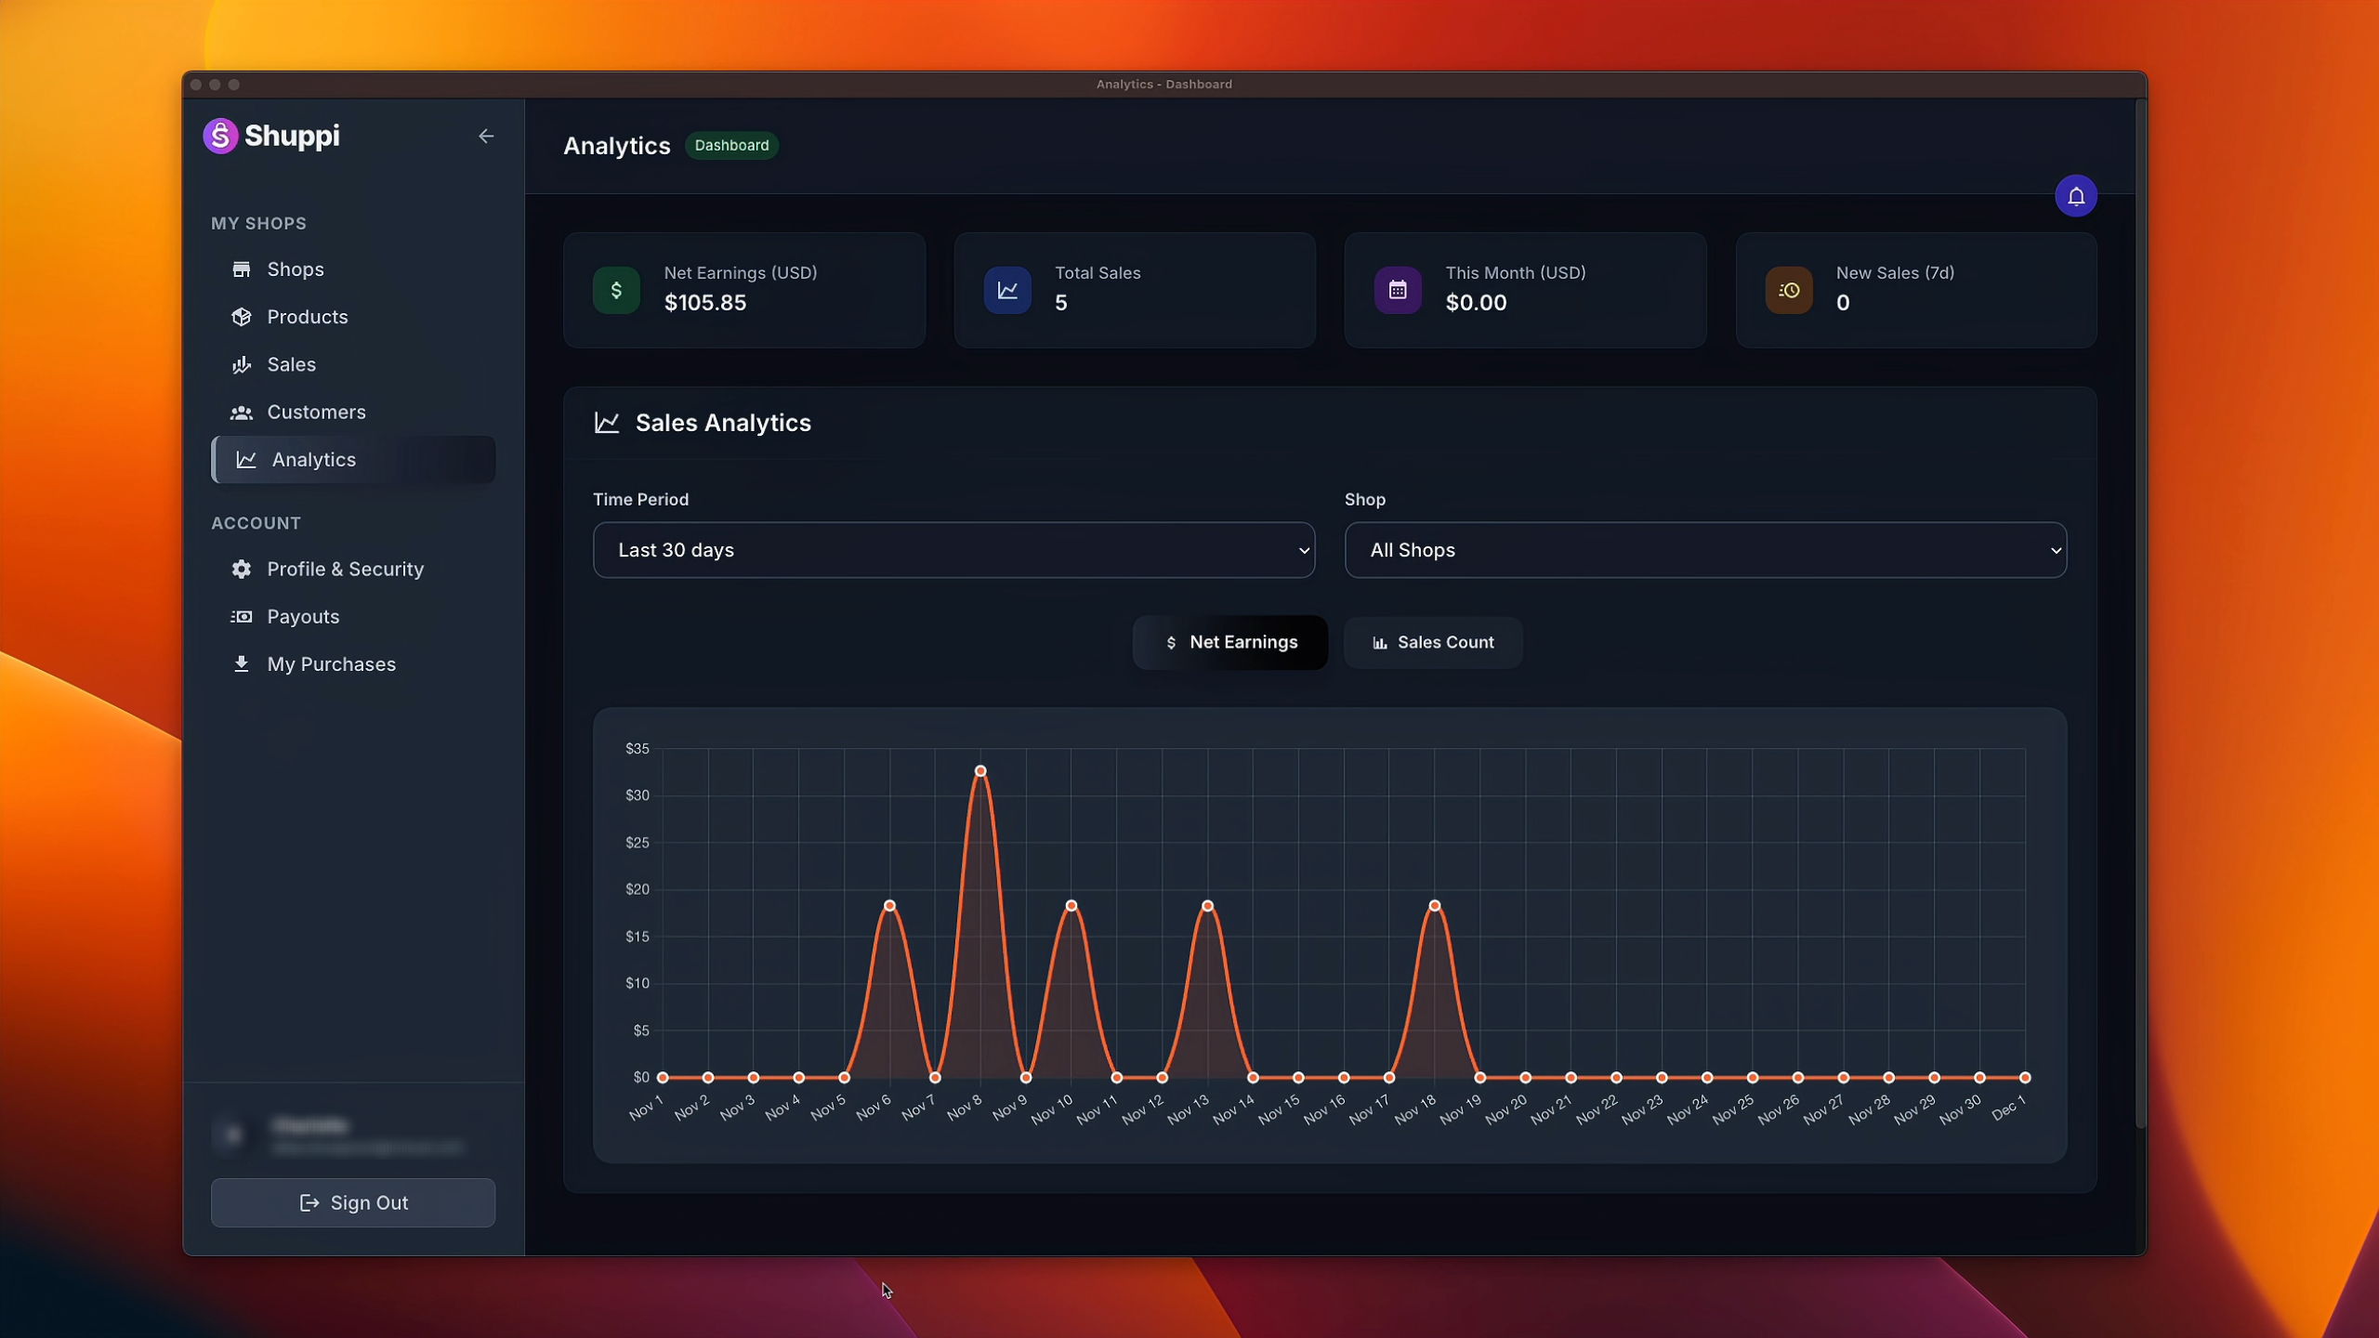Click the Total Sales chart icon
This screenshot has width=2379, height=1338.
tap(1007, 291)
